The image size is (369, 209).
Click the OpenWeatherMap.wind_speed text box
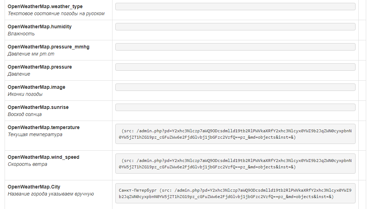click(235, 163)
